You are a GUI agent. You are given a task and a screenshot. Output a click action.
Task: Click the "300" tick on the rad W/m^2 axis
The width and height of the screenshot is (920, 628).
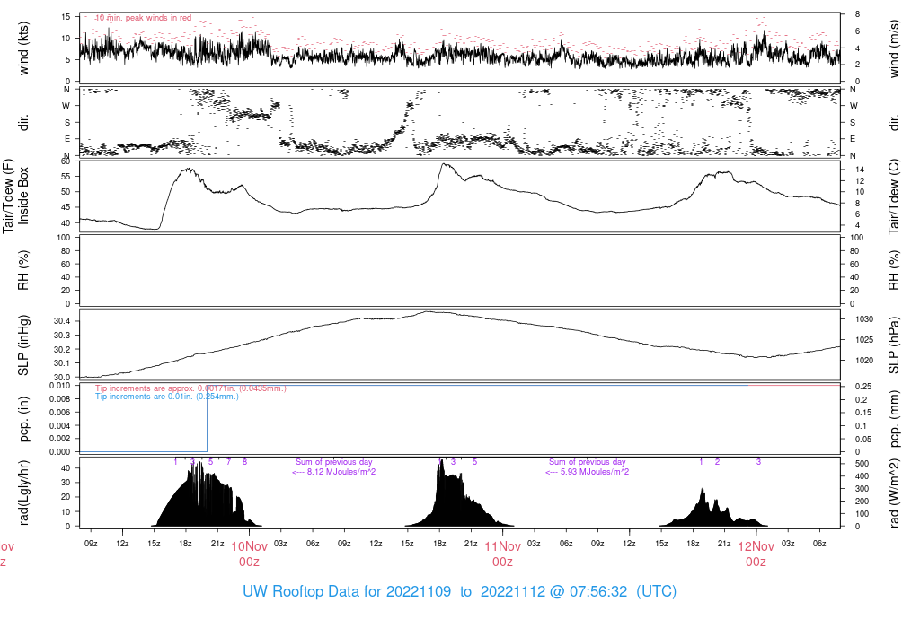coord(862,489)
